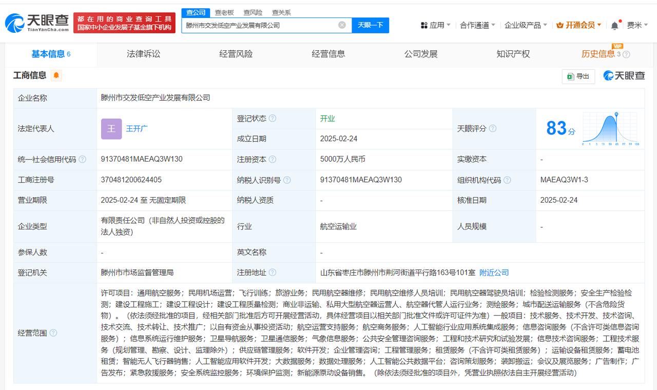
Task: Click the help icon next to 统一社会信用代码
Action: 83,160
